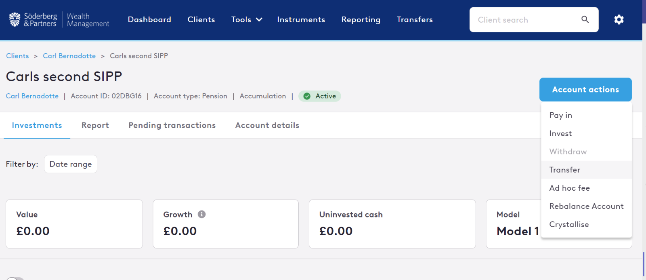The height and width of the screenshot is (280, 646).
Task: Collapse the Account actions menu
Action: point(585,90)
